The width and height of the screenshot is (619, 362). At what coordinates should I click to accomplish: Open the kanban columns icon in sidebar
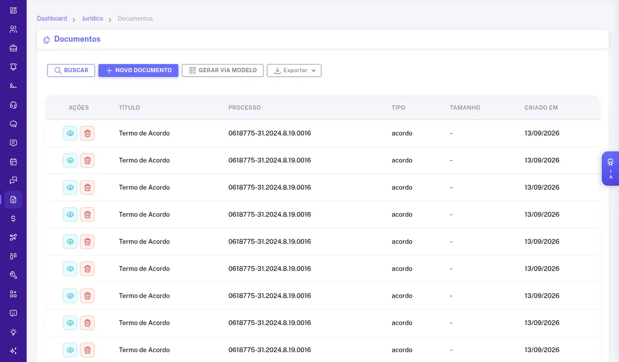[x=13, y=256]
